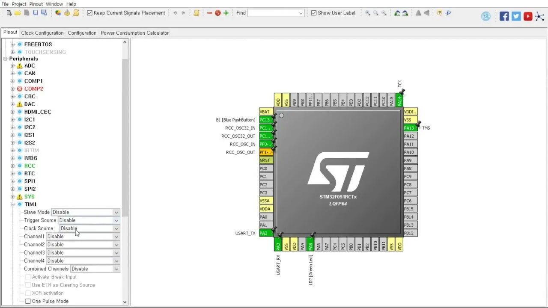548x308 pixels.
Task: Toggle Keep Current Signals Placement checkbox
Action: [x=89, y=13]
